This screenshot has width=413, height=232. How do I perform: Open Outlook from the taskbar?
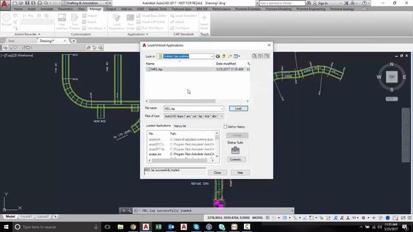[171, 227]
